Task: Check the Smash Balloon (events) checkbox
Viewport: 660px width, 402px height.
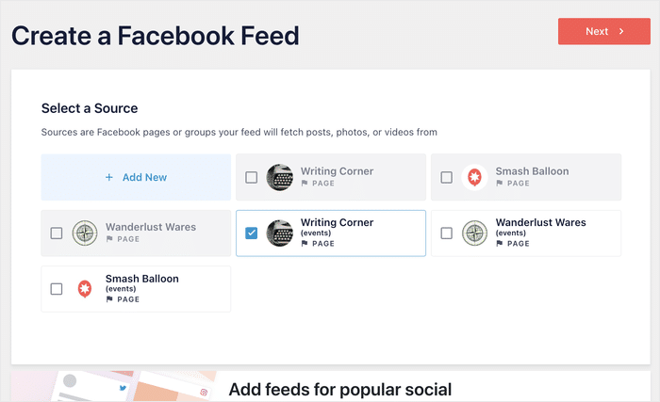Action: click(x=57, y=289)
